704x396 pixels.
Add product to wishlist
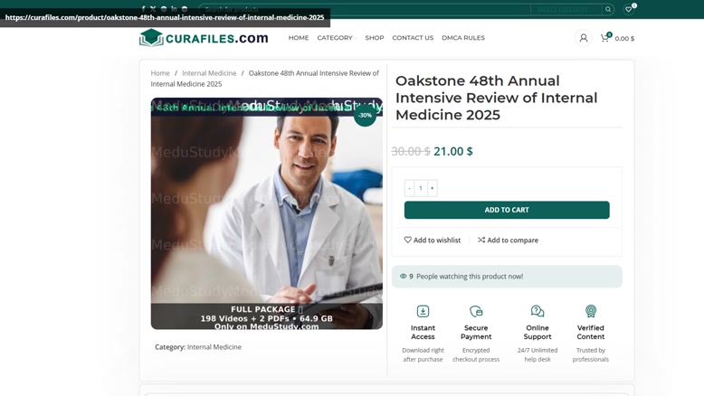tap(433, 240)
